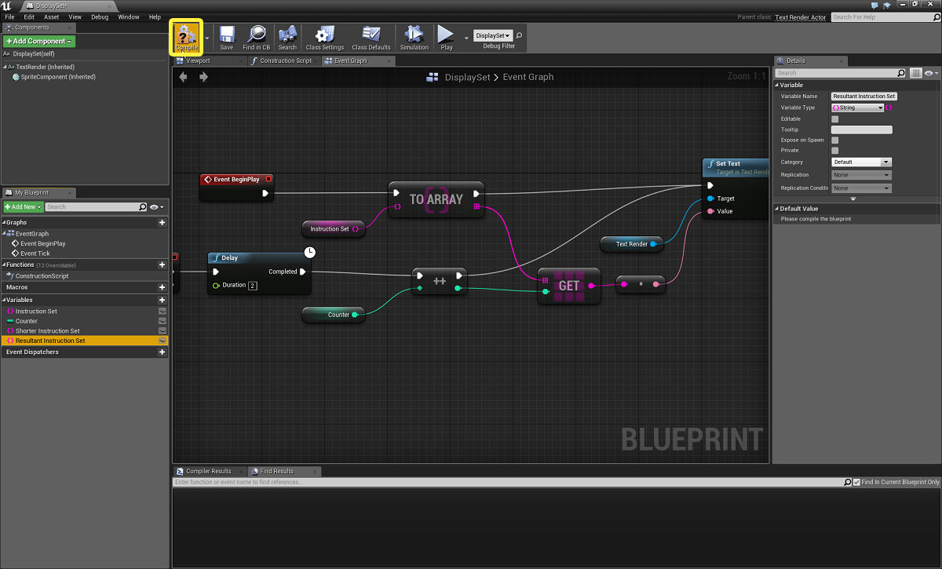
Task: Open Class Defaults from the toolbar
Action: (x=371, y=37)
